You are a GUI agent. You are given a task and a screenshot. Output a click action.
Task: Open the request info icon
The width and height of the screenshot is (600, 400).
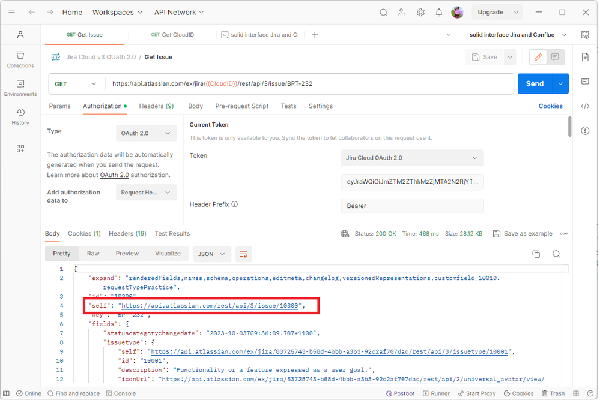tap(585, 131)
